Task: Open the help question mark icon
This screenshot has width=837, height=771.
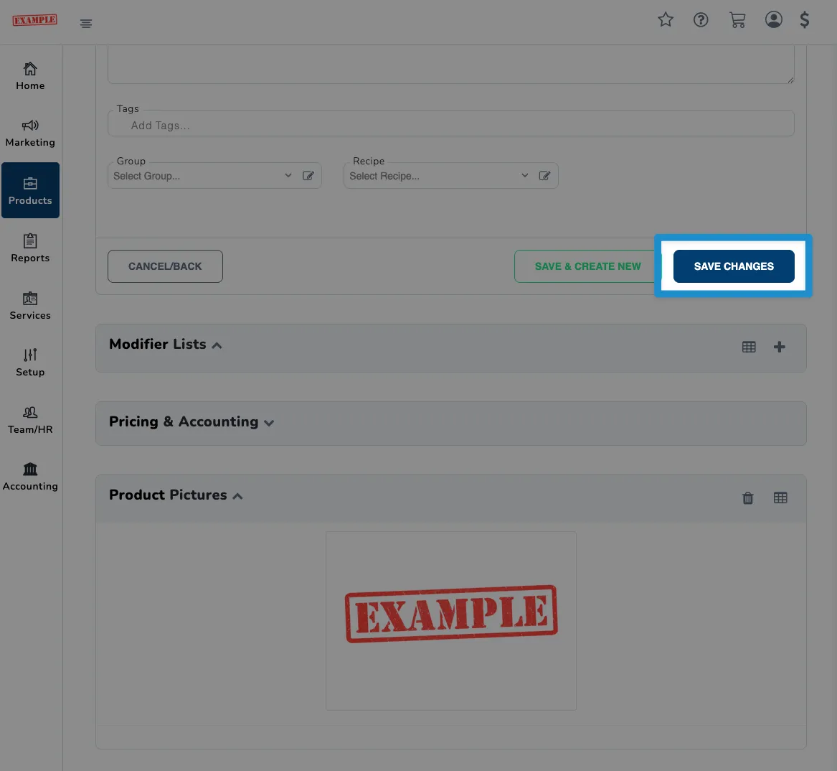Action: pos(700,20)
